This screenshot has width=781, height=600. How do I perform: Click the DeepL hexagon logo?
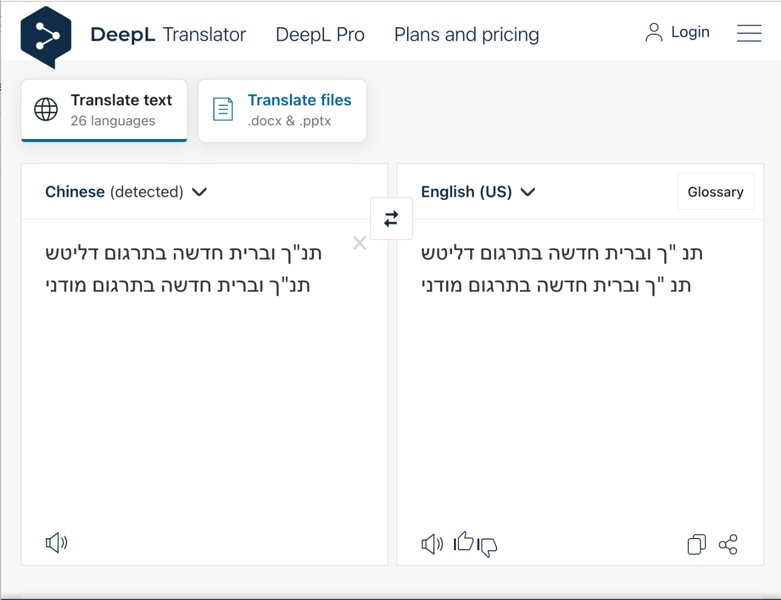click(46, 36)
